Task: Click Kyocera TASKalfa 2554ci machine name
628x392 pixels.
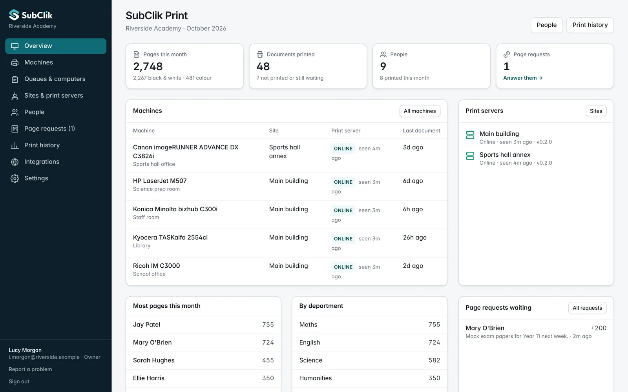Action: click(170, 238)
